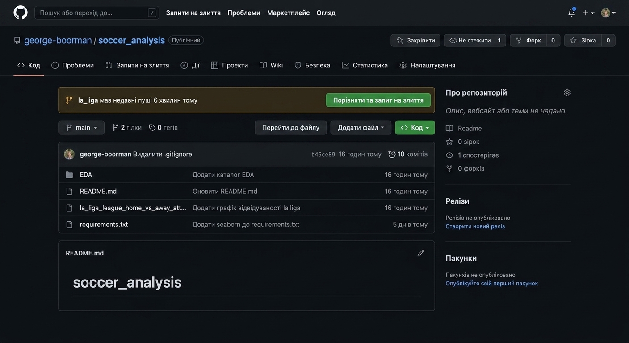Viewport: 629px width, 343px height.
Task: Open Додати seaborn до requirements.txt commit
Action: [x=246, y=224]
